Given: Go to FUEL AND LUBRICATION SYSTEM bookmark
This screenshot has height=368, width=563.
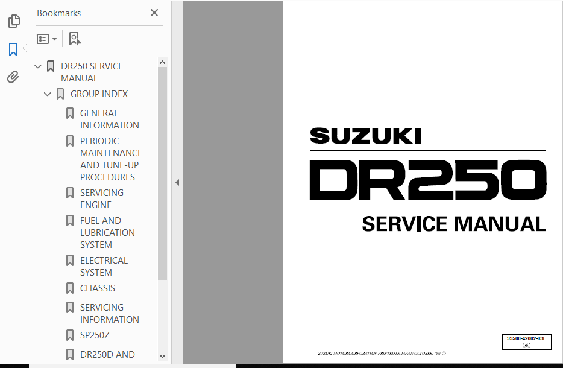Looking at the screenshot, I should pos(107,233).
